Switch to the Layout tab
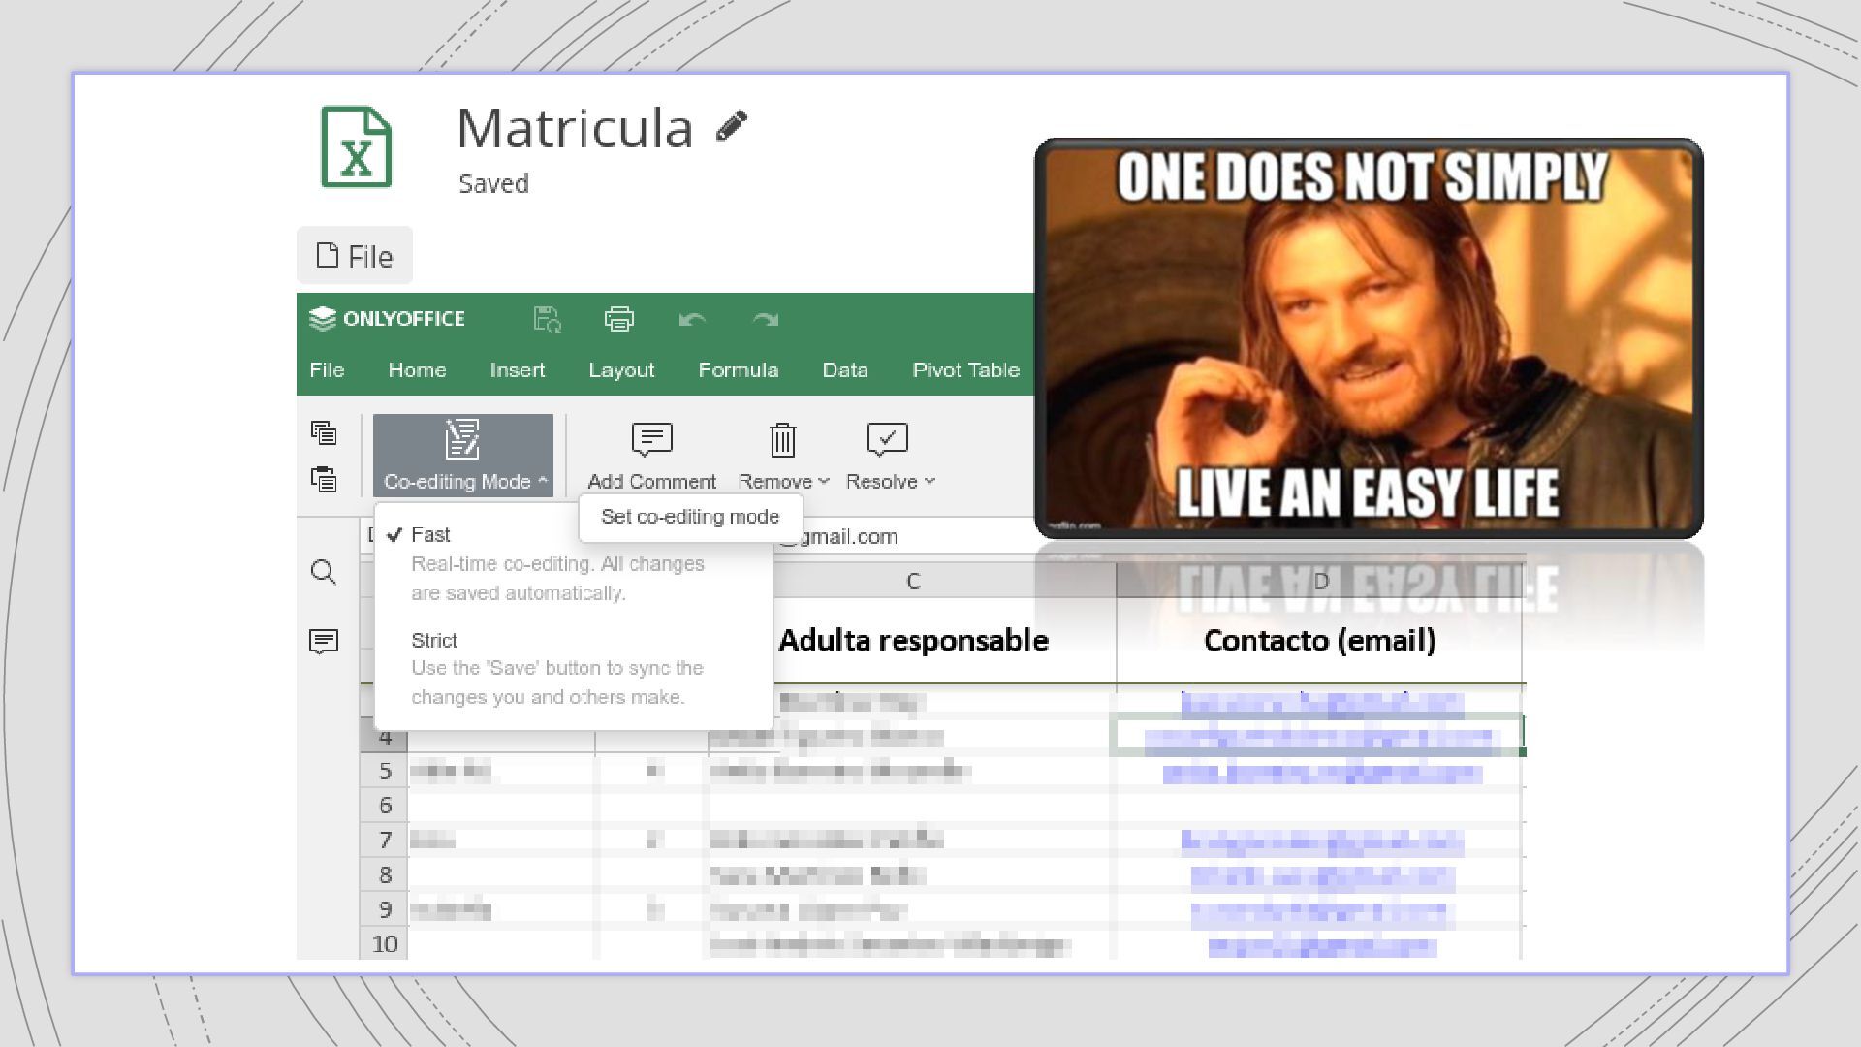 [x=621, y=370]
